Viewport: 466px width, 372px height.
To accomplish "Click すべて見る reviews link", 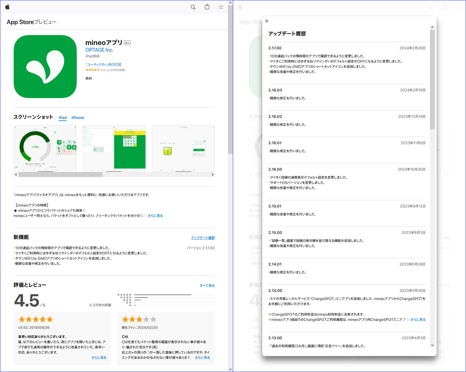I will 207,286.
